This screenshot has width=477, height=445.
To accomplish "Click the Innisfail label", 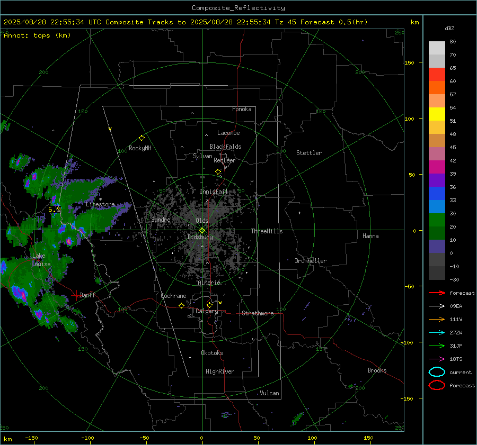I will (x=214, y=192).
